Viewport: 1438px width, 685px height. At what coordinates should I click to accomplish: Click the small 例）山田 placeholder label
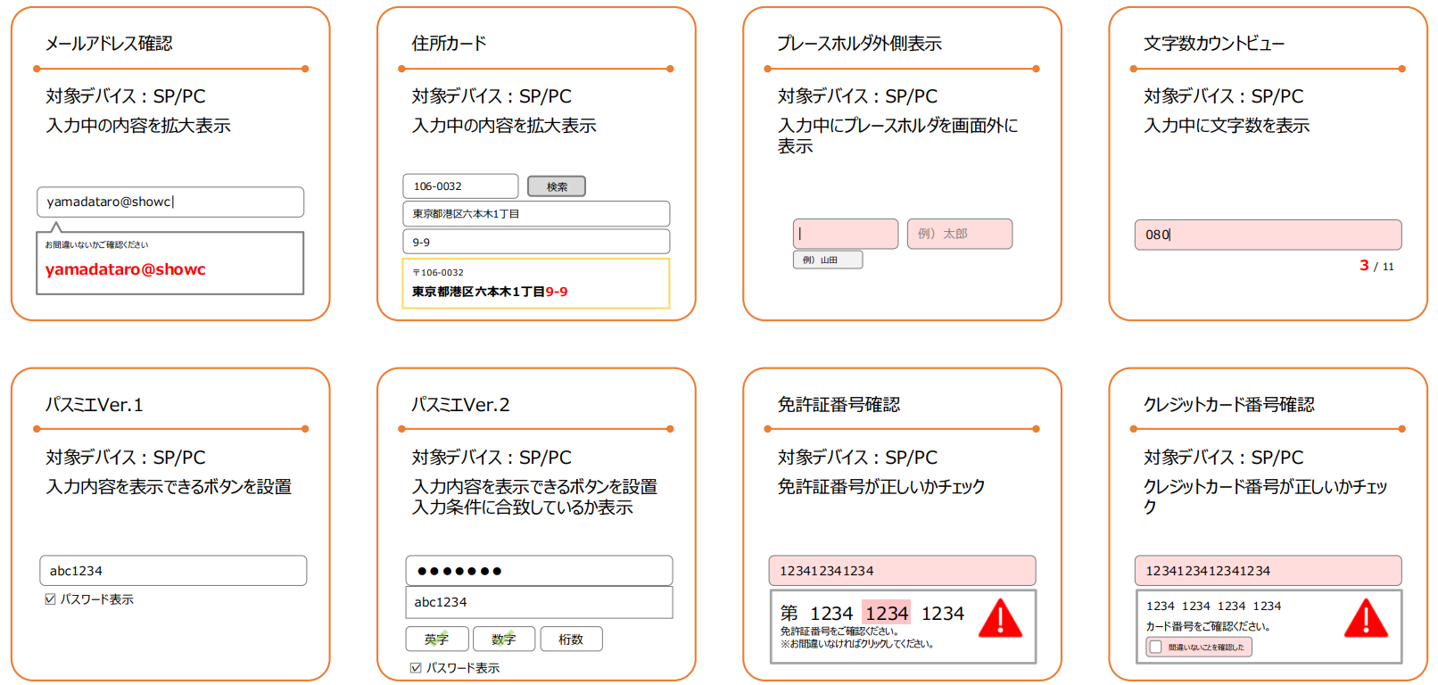coord(828,260)
